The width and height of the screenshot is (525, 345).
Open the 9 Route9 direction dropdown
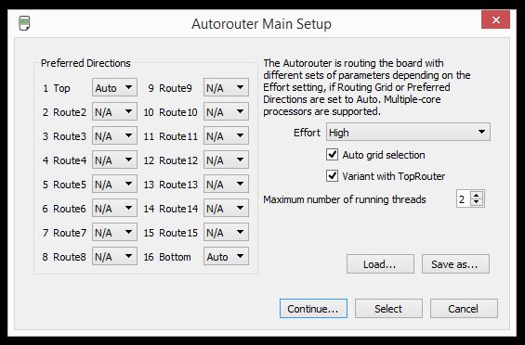click(x=226, y=87)
